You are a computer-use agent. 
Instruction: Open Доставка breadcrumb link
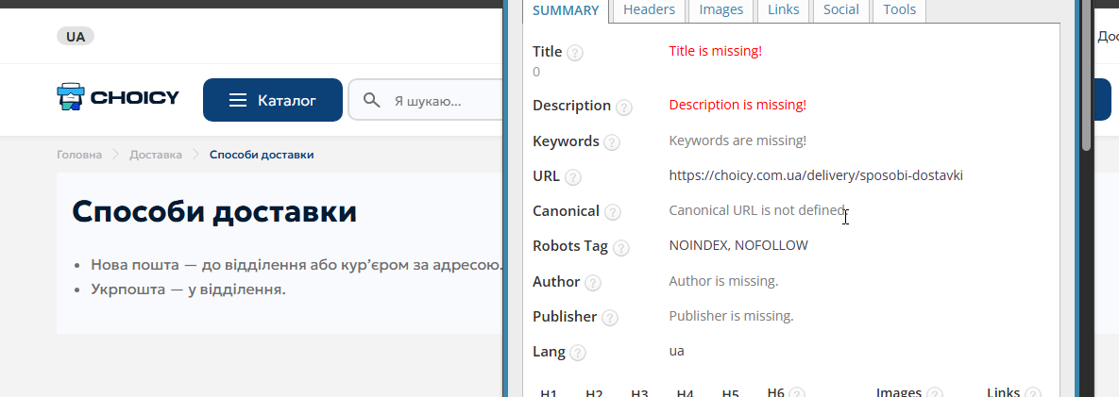pyautogui.click(x=156, y=155)
